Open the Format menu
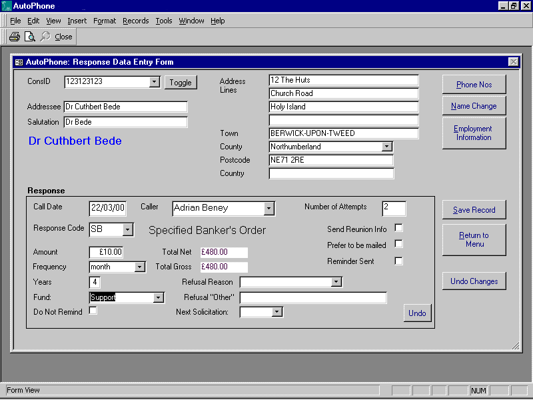 105,21
